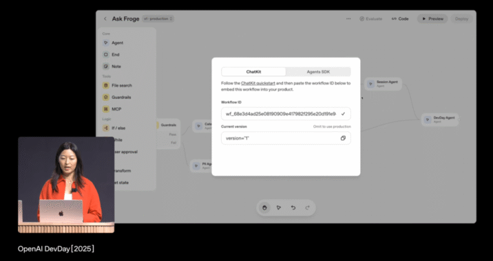Click the Current version field
The image size is (493, 261).
coord(286,138)
